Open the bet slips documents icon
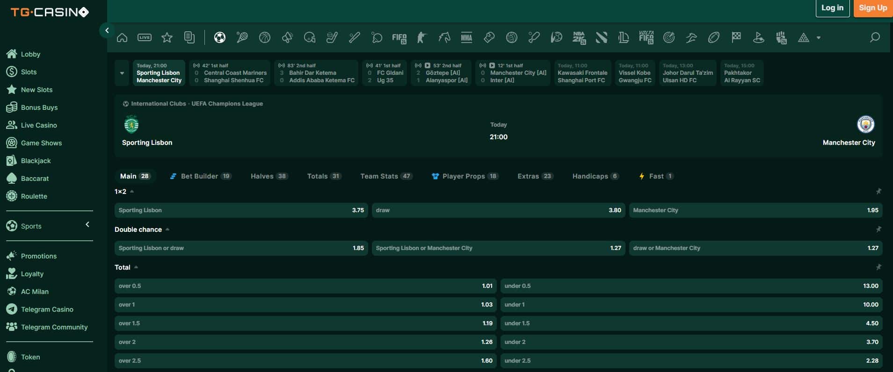Image resolution: width=893 pixels, height=372 pixels. point(189,38)
